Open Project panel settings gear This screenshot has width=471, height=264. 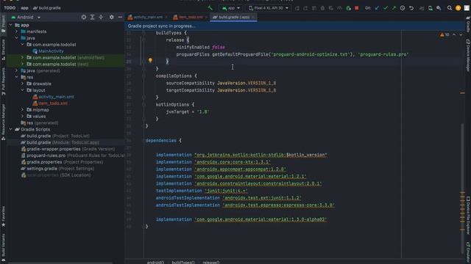click(x=111, y=18)
